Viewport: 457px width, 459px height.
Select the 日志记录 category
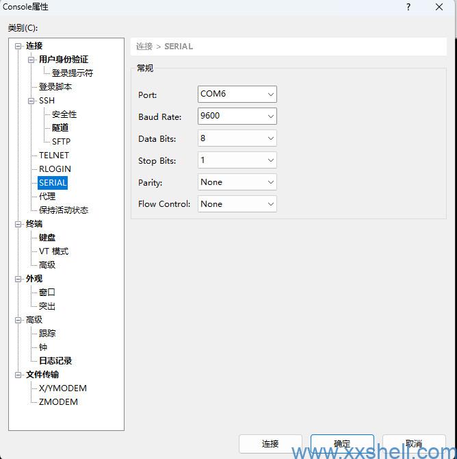[55, 361]
